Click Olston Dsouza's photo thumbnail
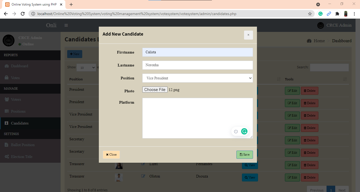 click(119, 177)
